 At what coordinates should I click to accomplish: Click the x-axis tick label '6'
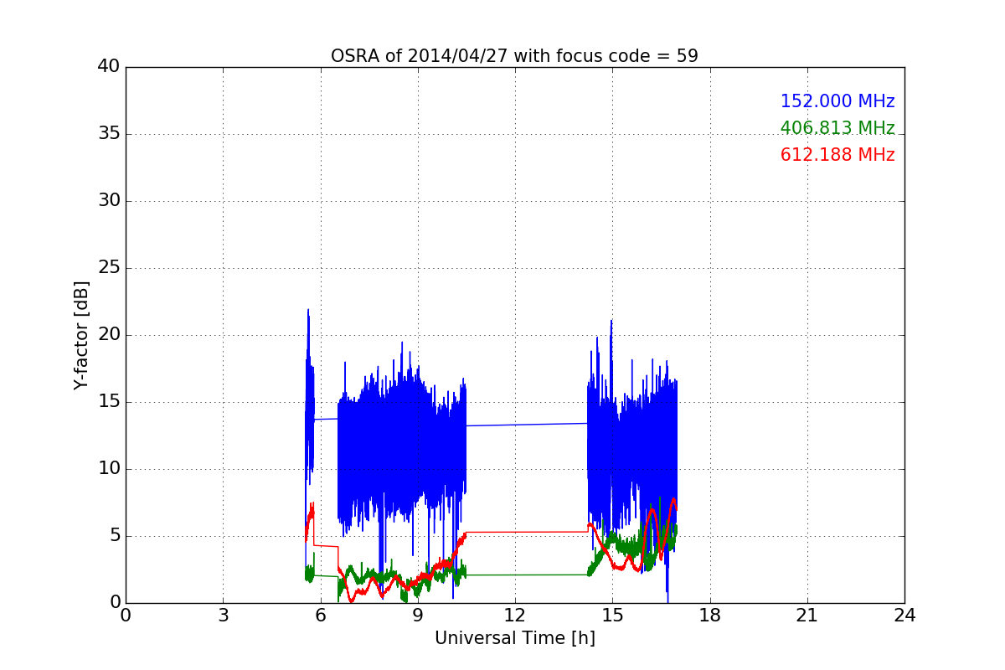(320, 616)
